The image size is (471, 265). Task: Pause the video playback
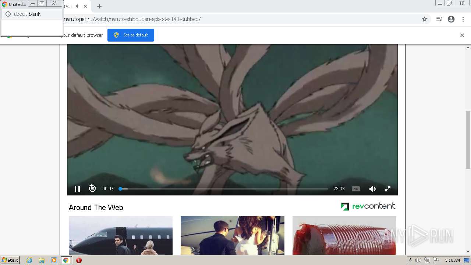(x=77, y=189)
